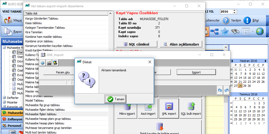Click the tree diagram icon in toolbar
Viewport: 269px width, 134px height.
point(214,31)
